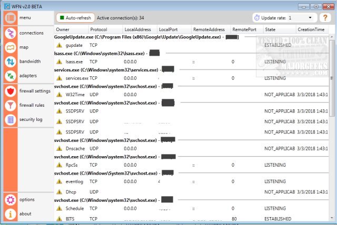
Task: Click warning icon on Dnscache row
Action: [59, 148]
